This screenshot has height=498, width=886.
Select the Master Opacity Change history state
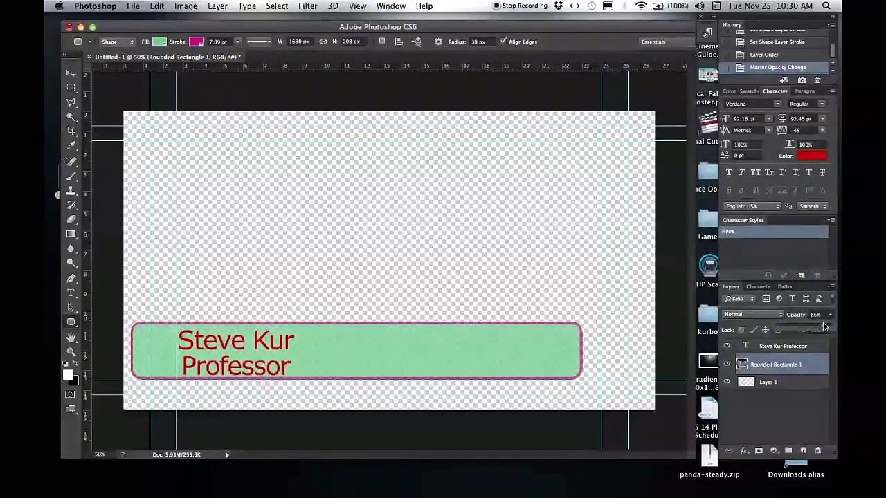pos(778,68)
